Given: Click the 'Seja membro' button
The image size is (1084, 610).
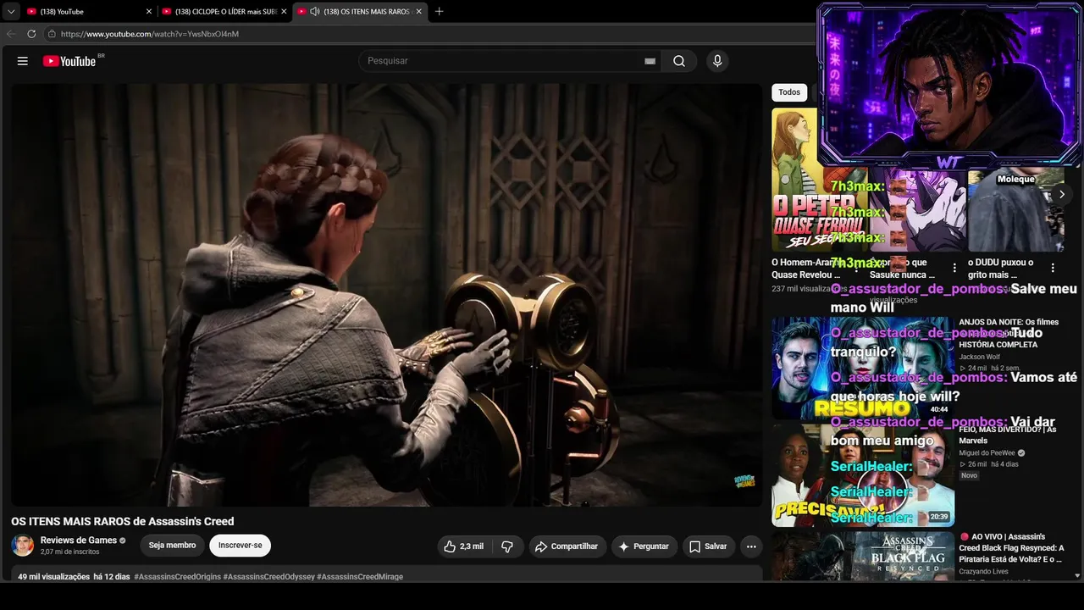Looking at the screenshot, I should point(172,546).
